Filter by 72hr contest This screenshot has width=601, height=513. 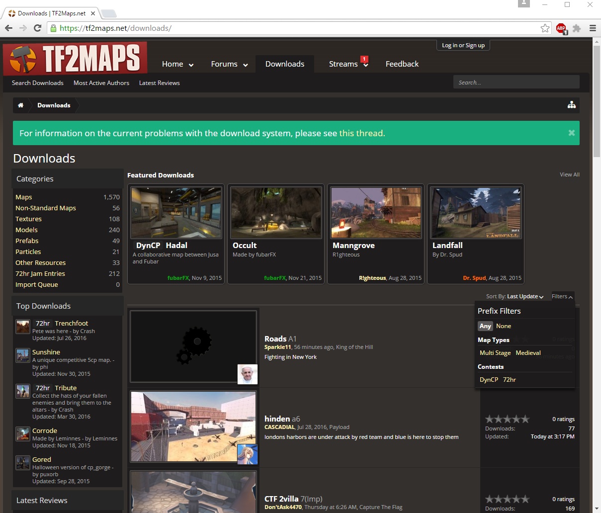pyautogui.click(x=510, y=380)
